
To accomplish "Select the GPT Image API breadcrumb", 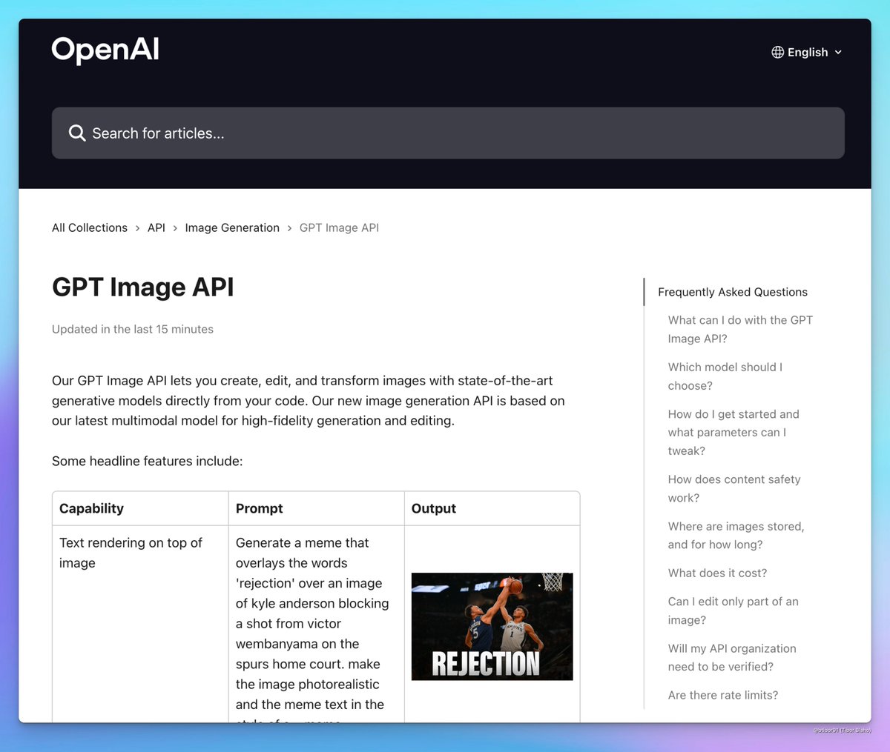I will pyautogui.click(x=339, y=227).
